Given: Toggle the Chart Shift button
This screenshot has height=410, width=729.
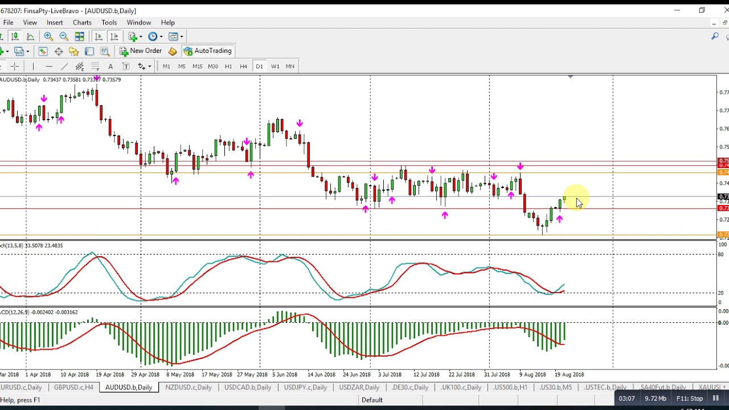Looking at the screenshot, I should (114, 36).
